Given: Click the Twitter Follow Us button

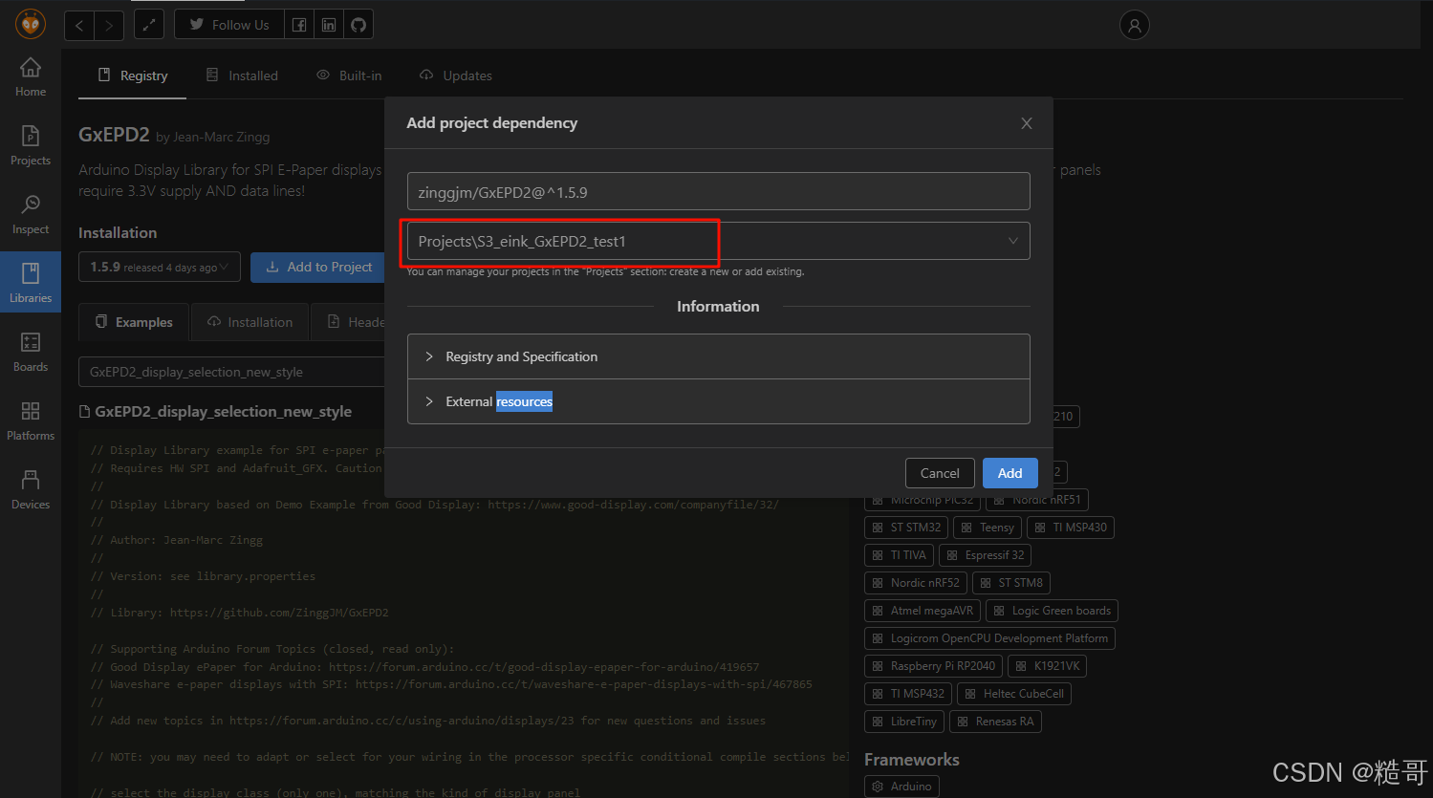Looking at the screenshot, I should (229, 25).
